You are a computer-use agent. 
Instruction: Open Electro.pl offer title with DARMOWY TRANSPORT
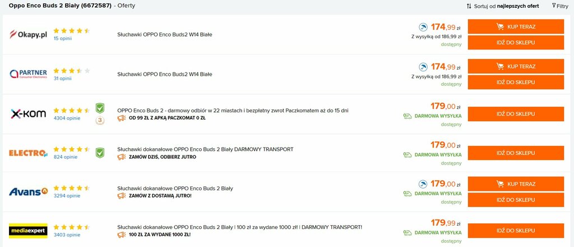[x=205, y=149]
